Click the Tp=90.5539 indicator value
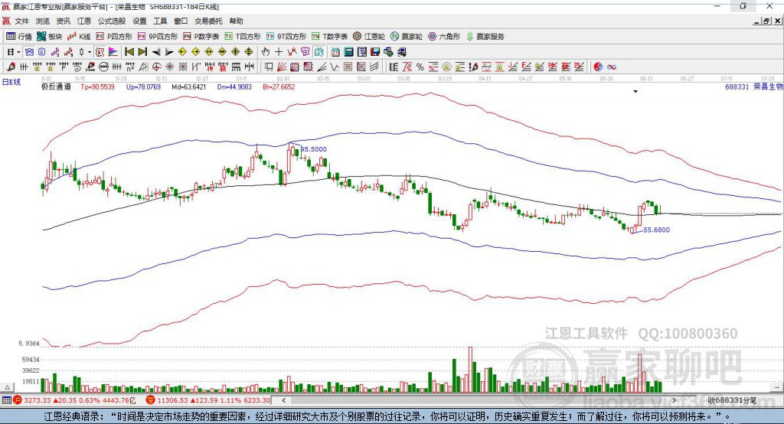Viewport: 784px width, 424px height. point(97,87)
